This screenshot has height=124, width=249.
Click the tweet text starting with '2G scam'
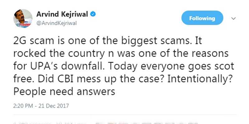coord(124,66)
